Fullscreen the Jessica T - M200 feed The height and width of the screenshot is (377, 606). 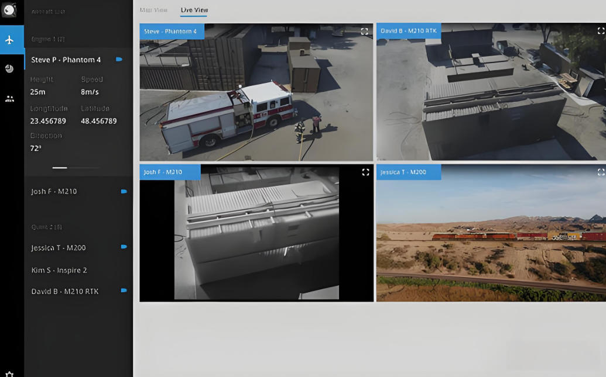[601, 172]
